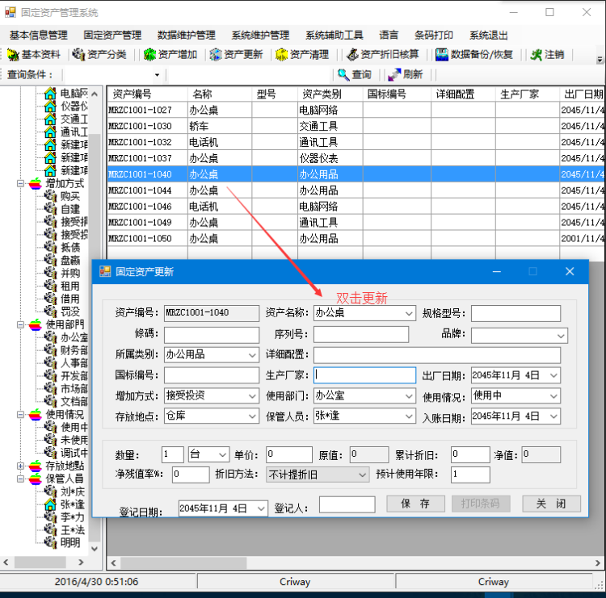Click the 关闭 button in dialog

[x=551, y=504]
